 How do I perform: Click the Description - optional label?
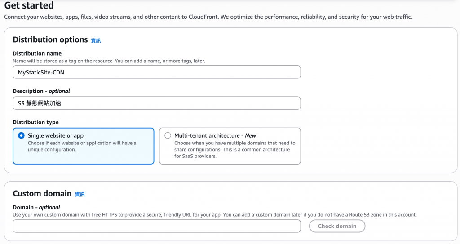[x=41, y=91]
